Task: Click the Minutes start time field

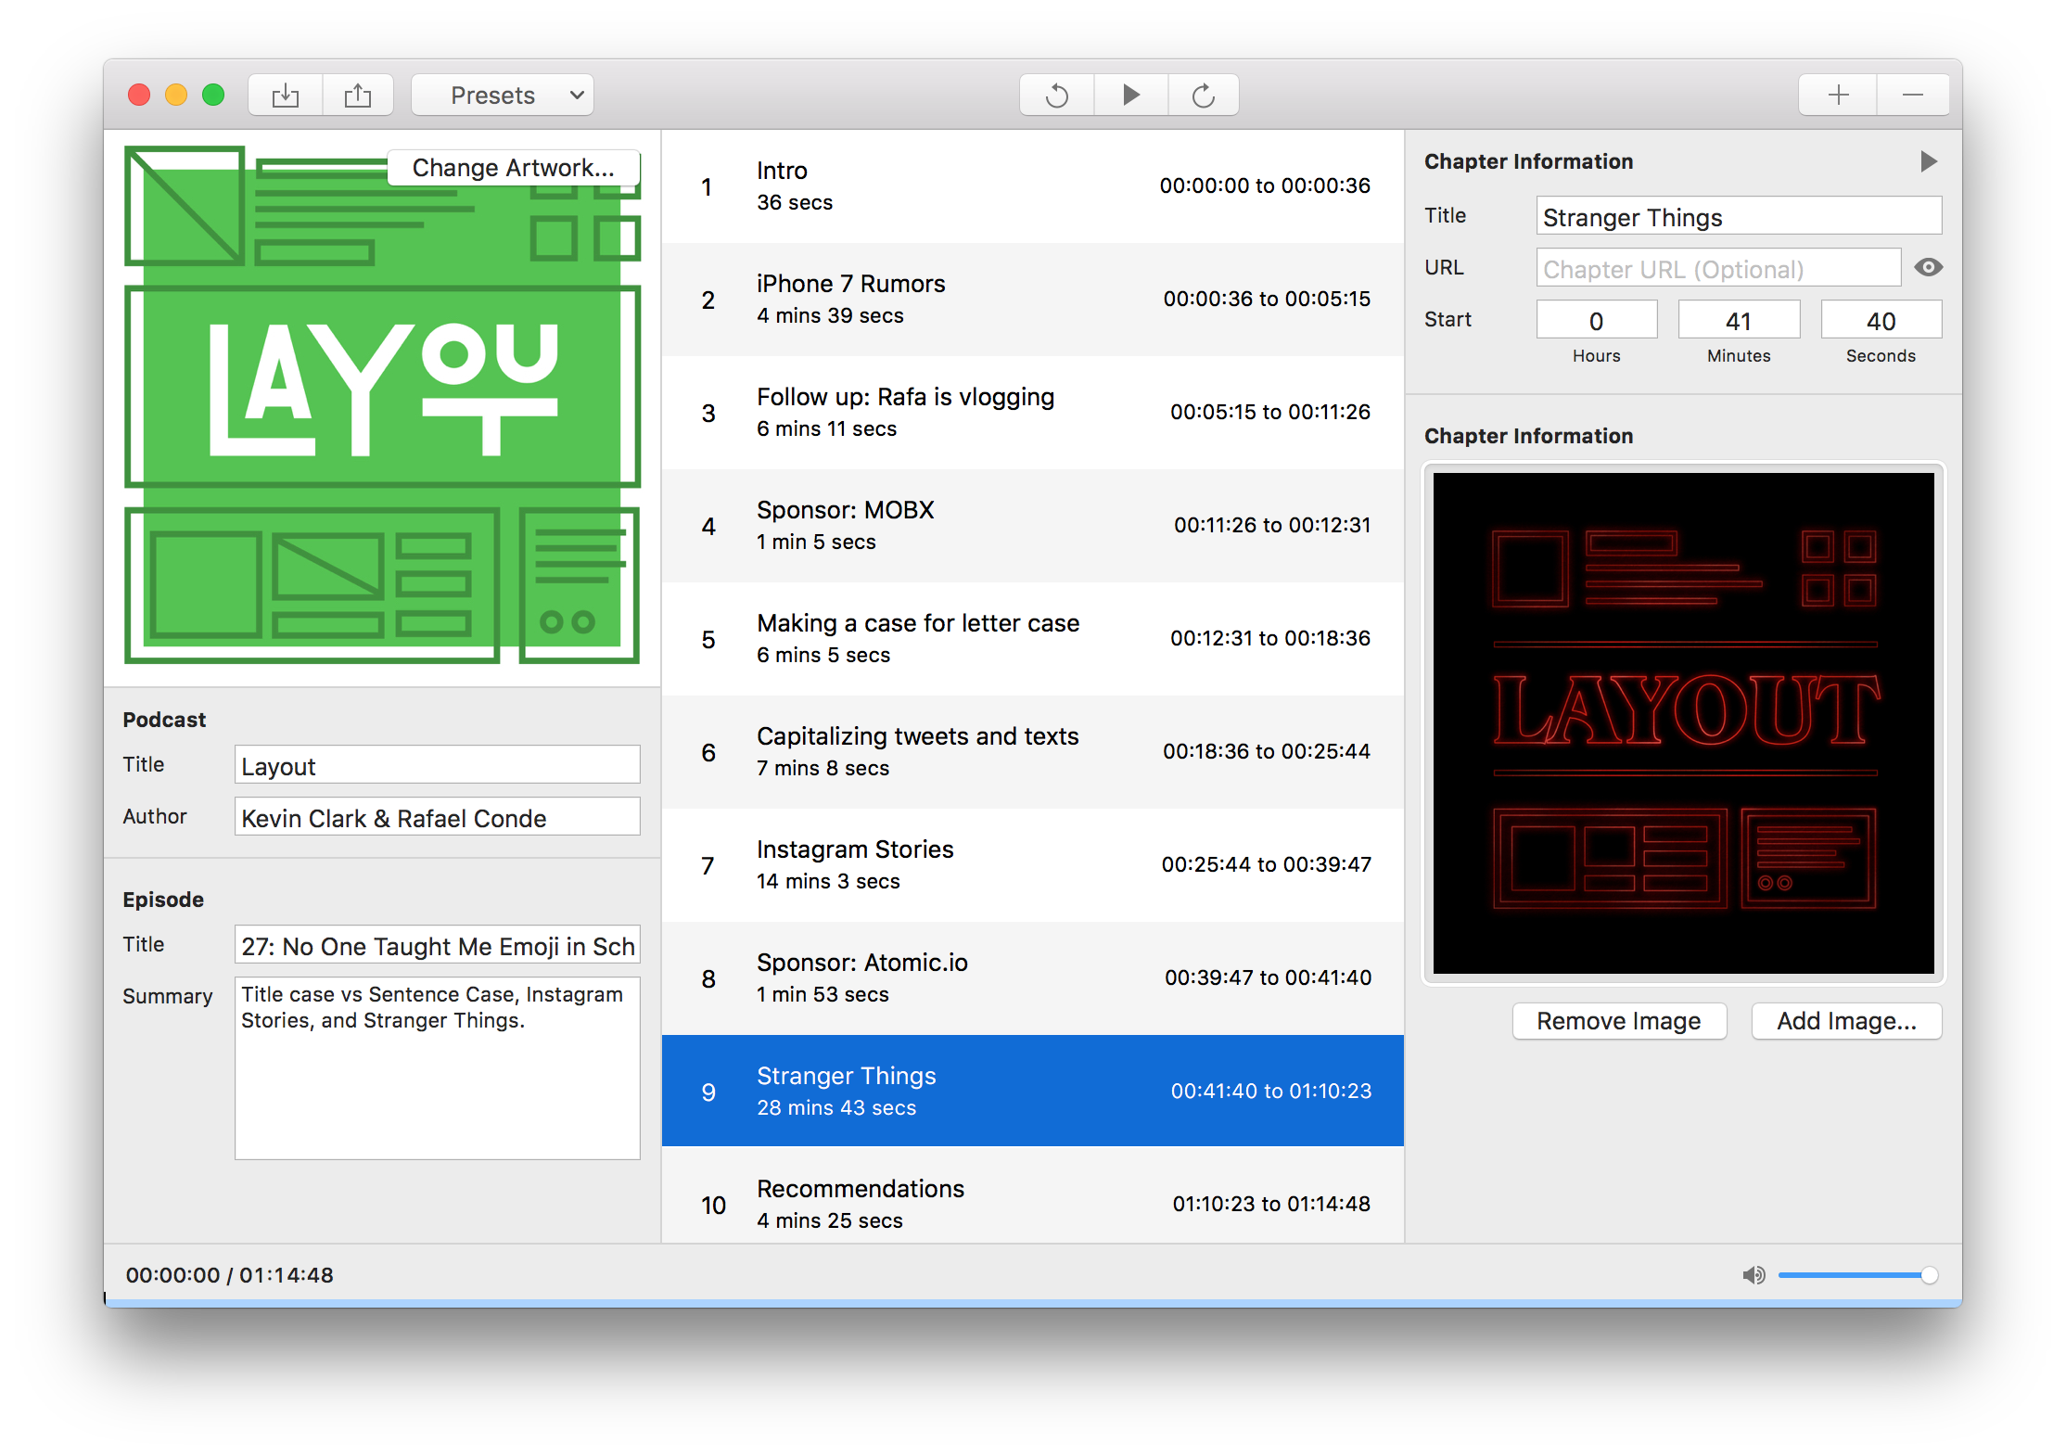Action: coord(1738,321)
